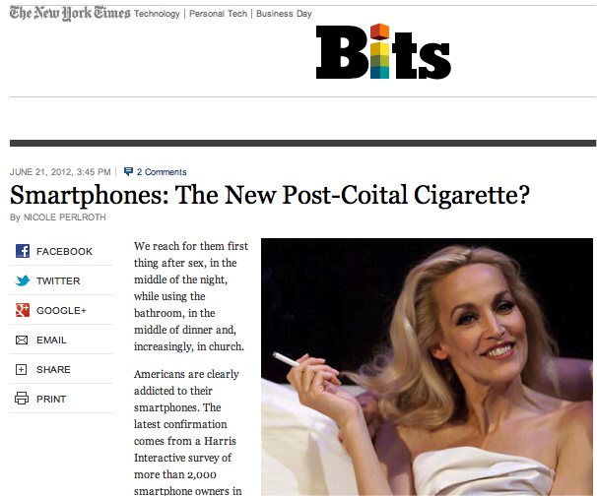Click the Email envelope icon
Image resolution: width=597 pixels, height=496 pixels.
coord(22,341)
